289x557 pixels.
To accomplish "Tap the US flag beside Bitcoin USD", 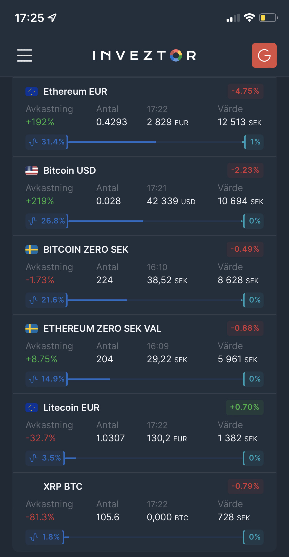I will (x=32, y=171).
